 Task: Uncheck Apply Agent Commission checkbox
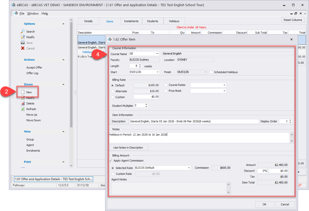111,161
